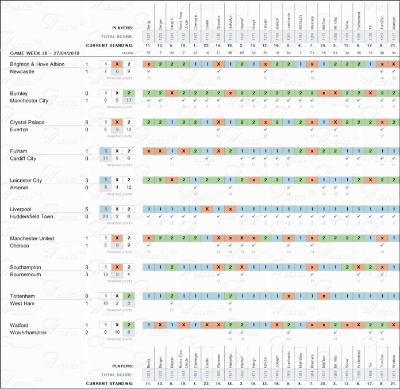
Task: Click Berly's checkmark in the Liverpool row
Action: pos(148,216)
